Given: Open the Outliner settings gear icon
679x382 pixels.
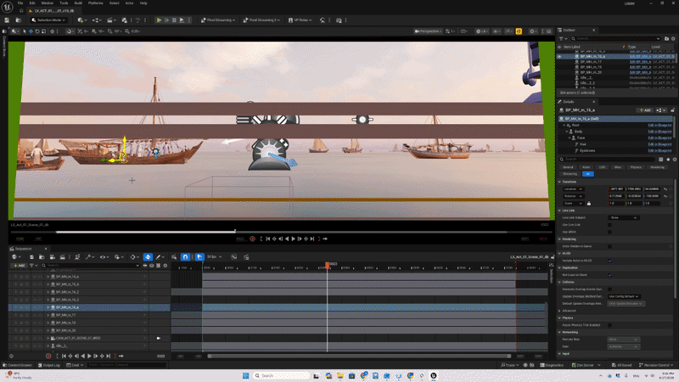Looking at the screenshot, I should coord(673,38).
